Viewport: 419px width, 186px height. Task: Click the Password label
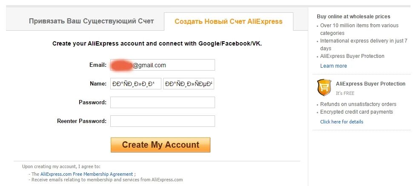(93, 102)
